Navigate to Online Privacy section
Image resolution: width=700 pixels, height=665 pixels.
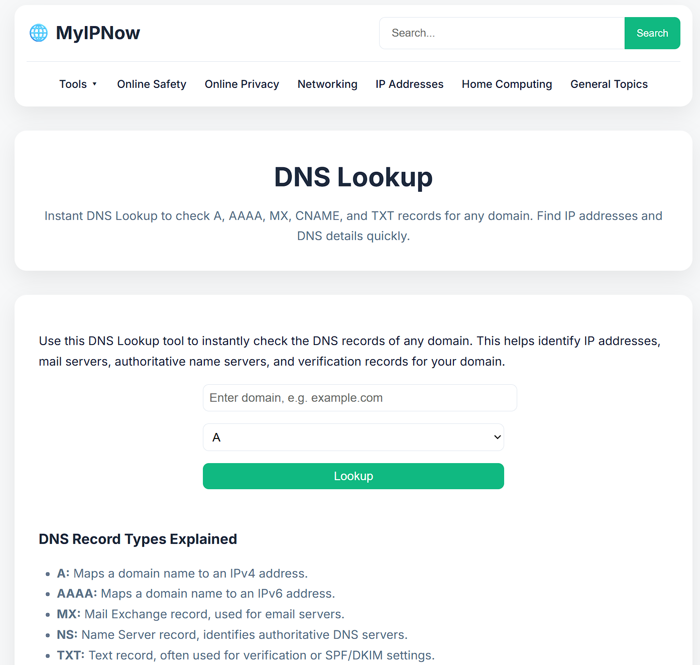(x=242, y=84)
